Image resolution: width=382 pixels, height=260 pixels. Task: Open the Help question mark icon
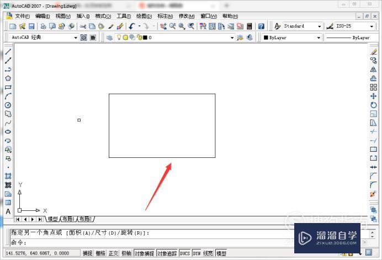click(x=261, y=26)
